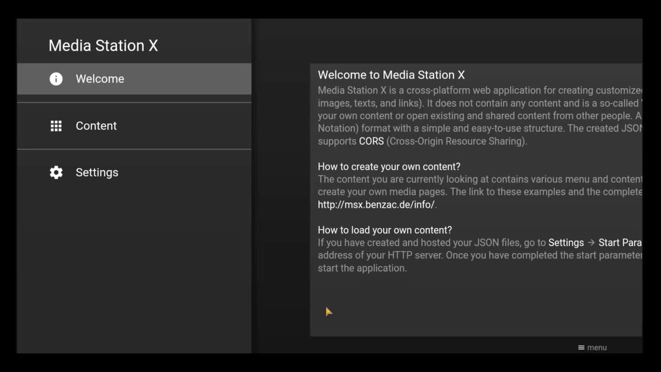Click the Welcome info circle icon
The image size is (661, 372).
tap(56, 79)
